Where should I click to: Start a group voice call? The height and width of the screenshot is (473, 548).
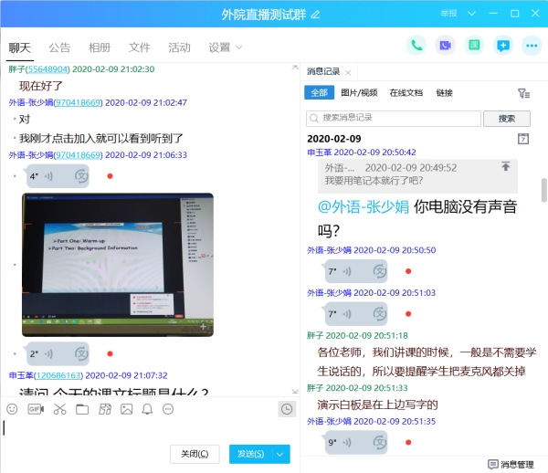tap(417, 45)
